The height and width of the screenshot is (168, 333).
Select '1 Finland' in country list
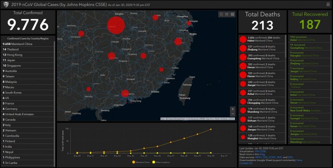[27, 141]
